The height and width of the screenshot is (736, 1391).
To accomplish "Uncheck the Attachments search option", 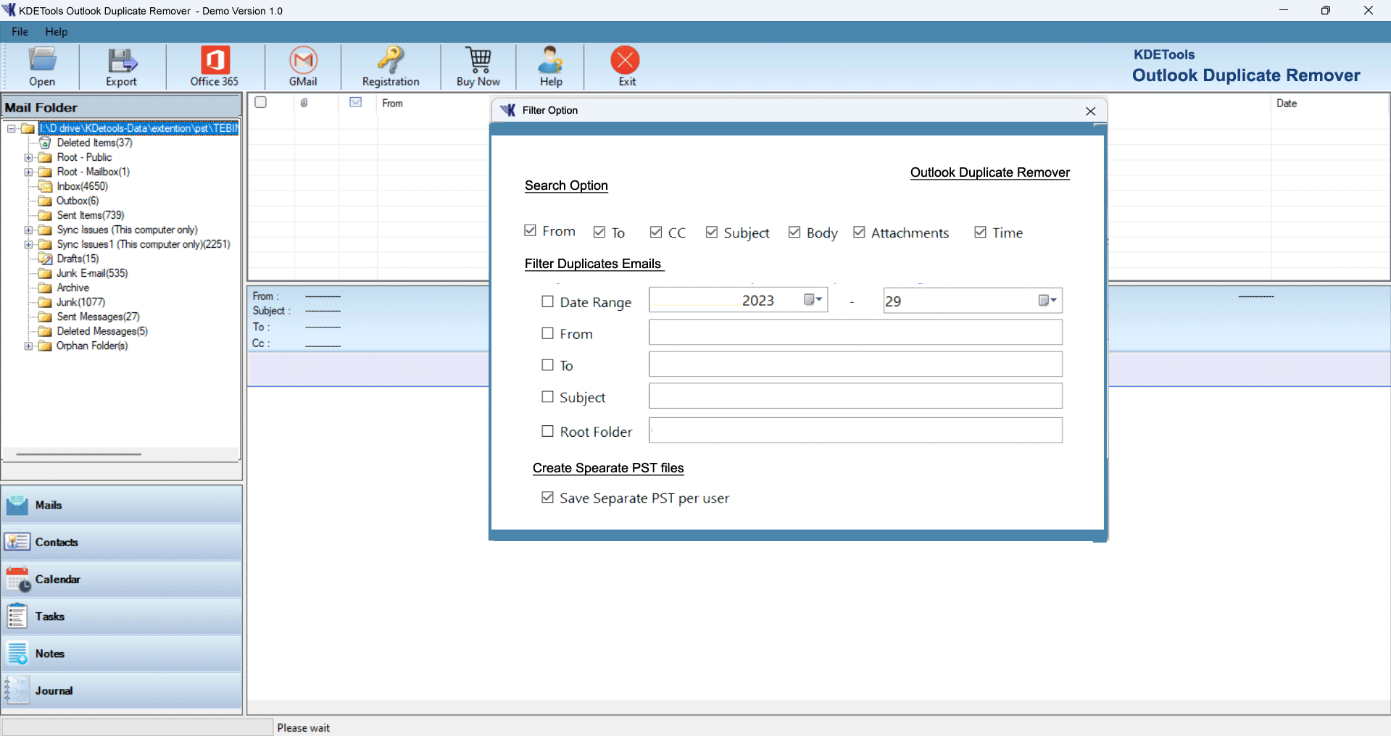I will [x=860, y=233].
